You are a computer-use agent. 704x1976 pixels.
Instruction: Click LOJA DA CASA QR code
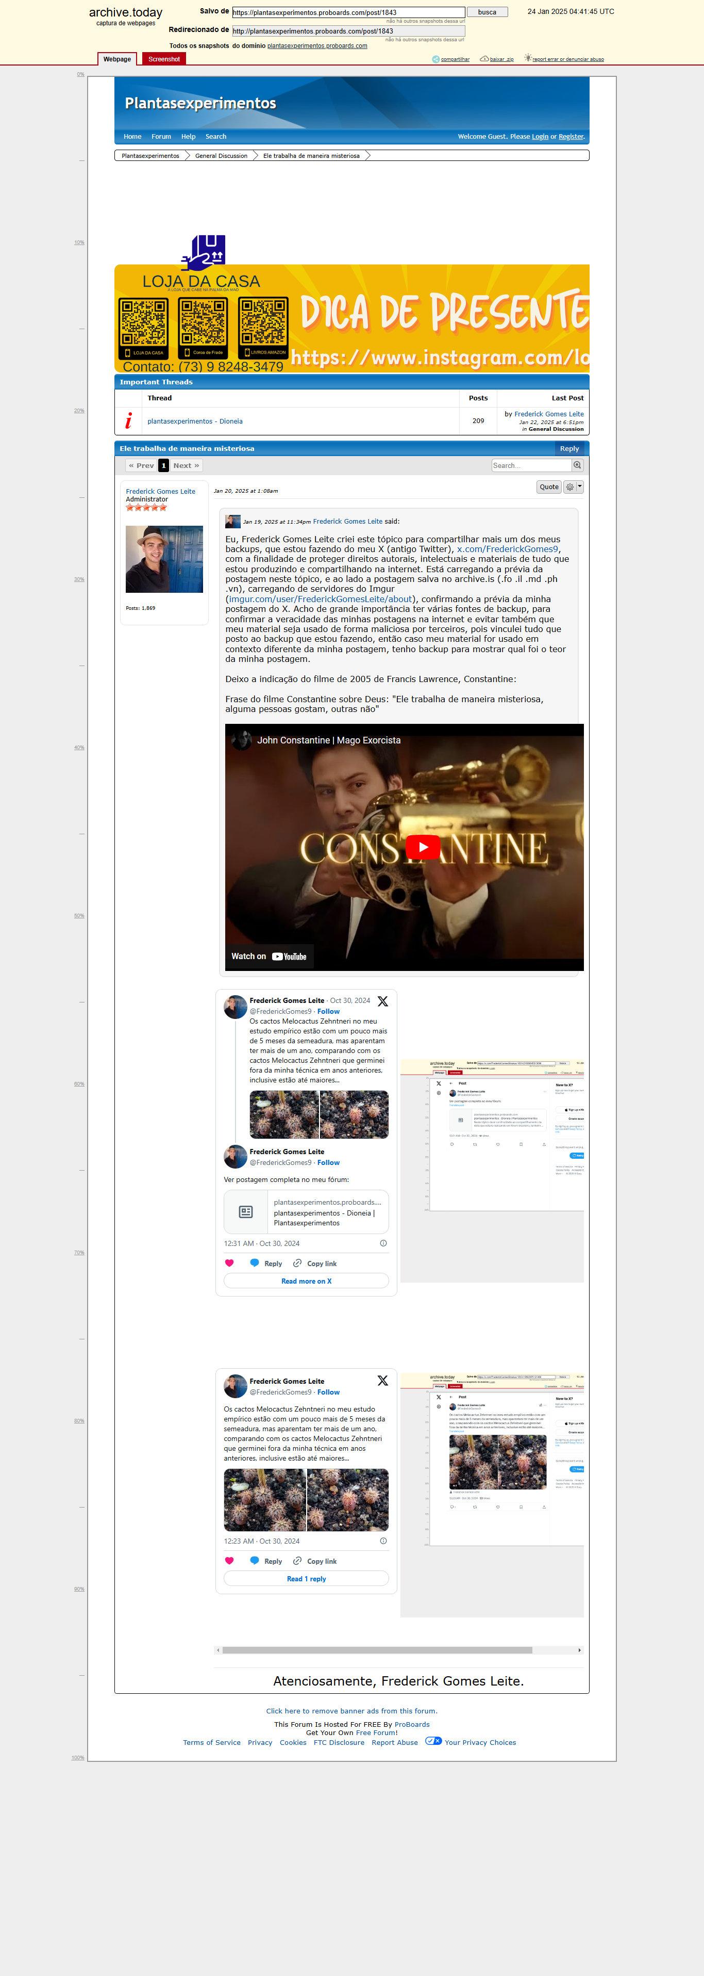pos(143,323)
